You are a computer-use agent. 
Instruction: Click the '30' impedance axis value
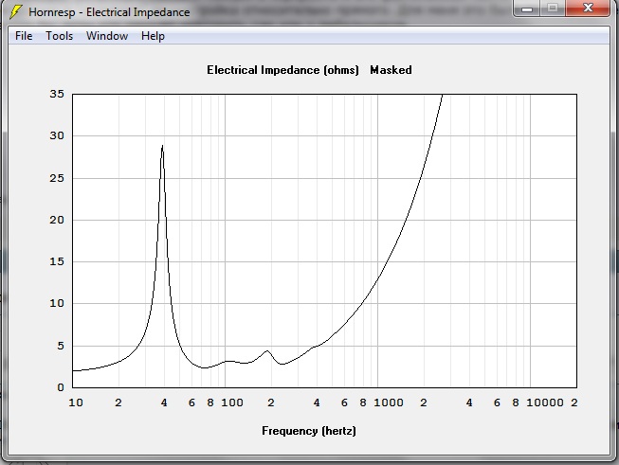tap(57, 135)
